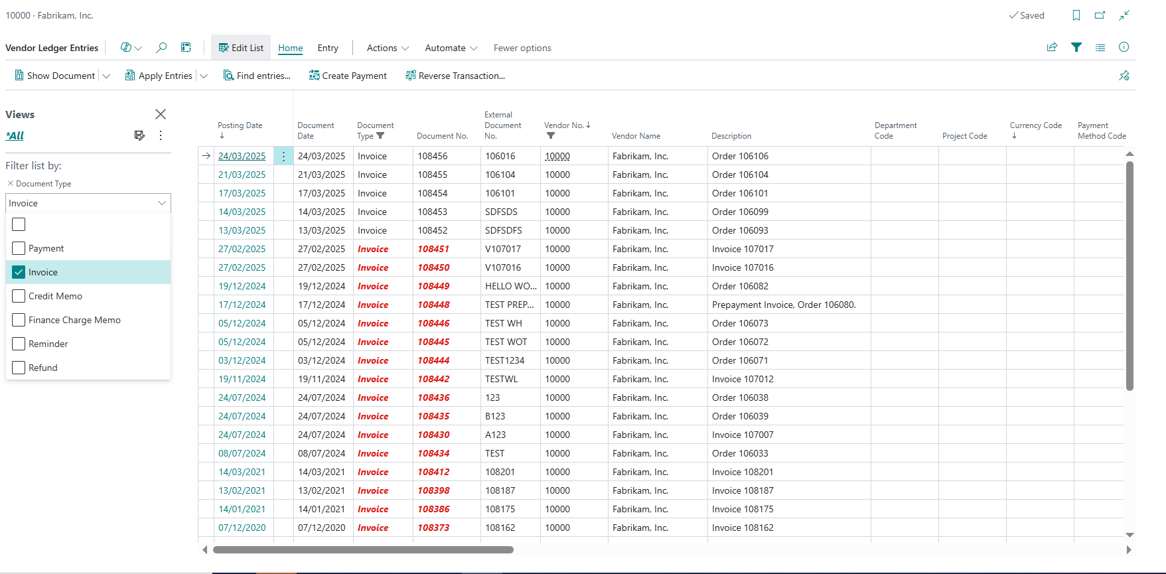Image resolution: width=1166 pixels, height=574 pixels.
Task: Open page in new window icon
Action: coord(1100,15)
